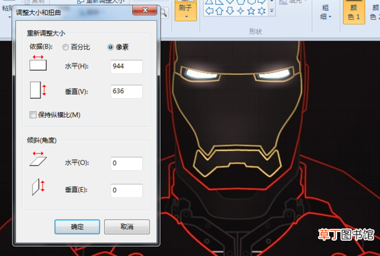Click the resize 水平(H) field showing 944
This screenshot has height=256, width=380.
tap(126, 66)
